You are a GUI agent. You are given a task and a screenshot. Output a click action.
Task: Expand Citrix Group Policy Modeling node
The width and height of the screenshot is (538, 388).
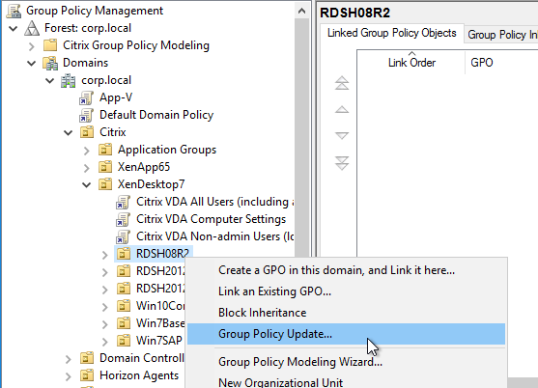tap(32, 46)
